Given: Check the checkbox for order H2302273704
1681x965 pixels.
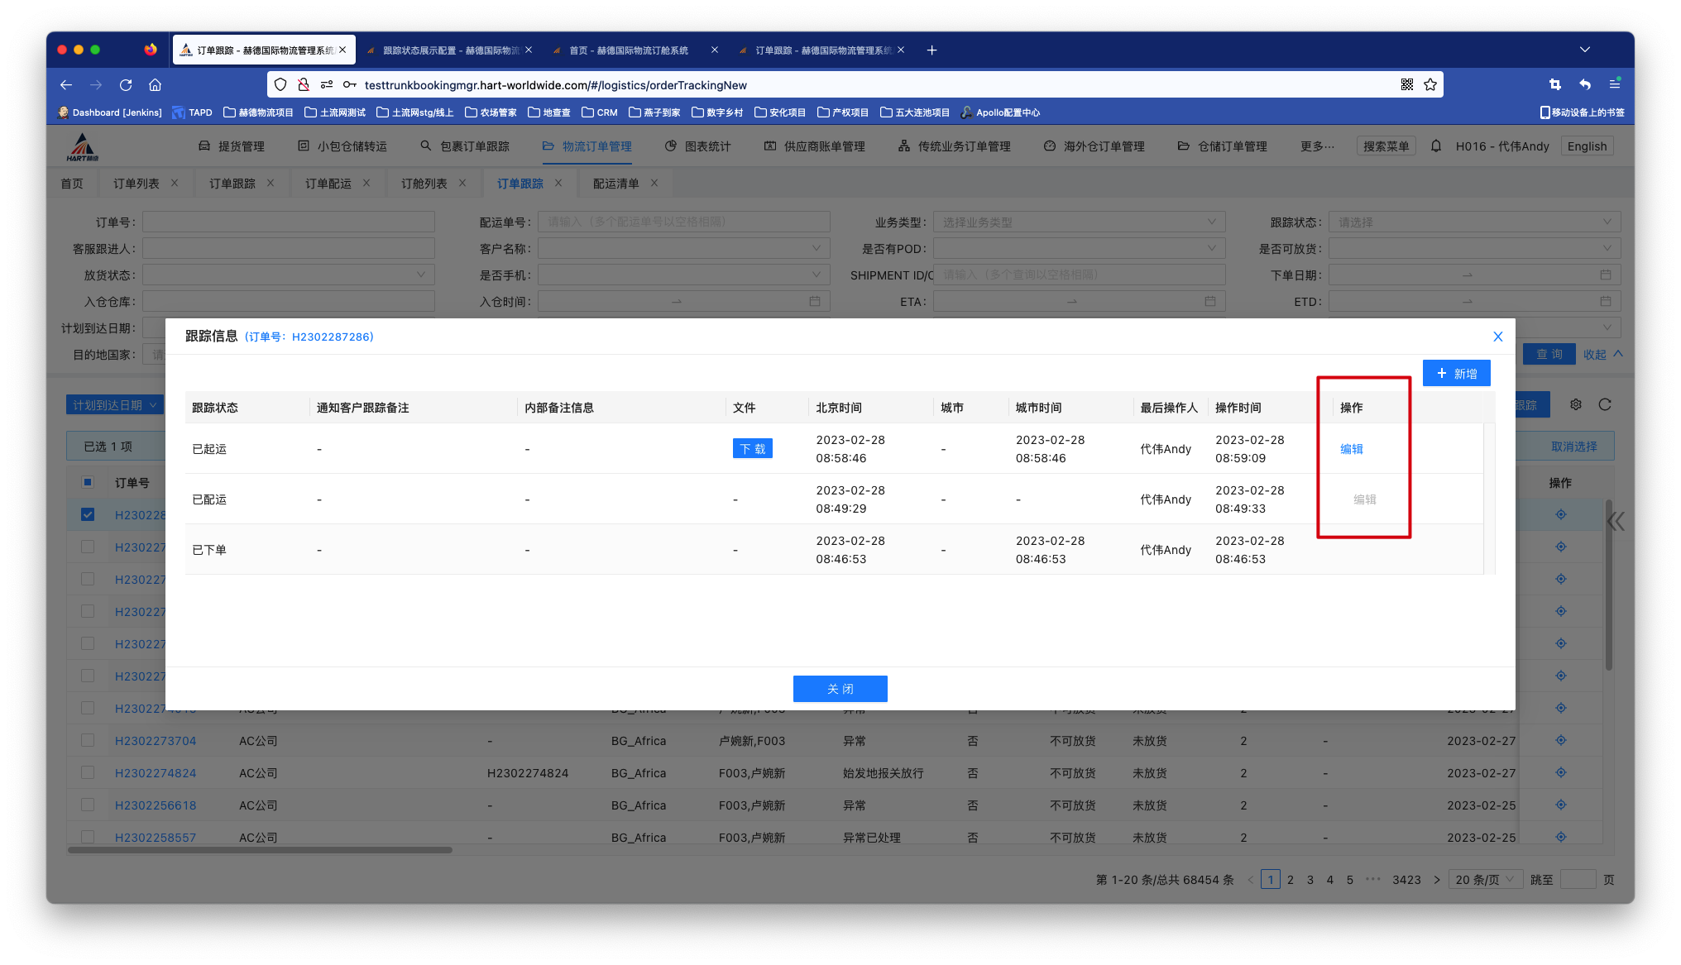Looking at the screenshot, I should click(x=88, y=740).
